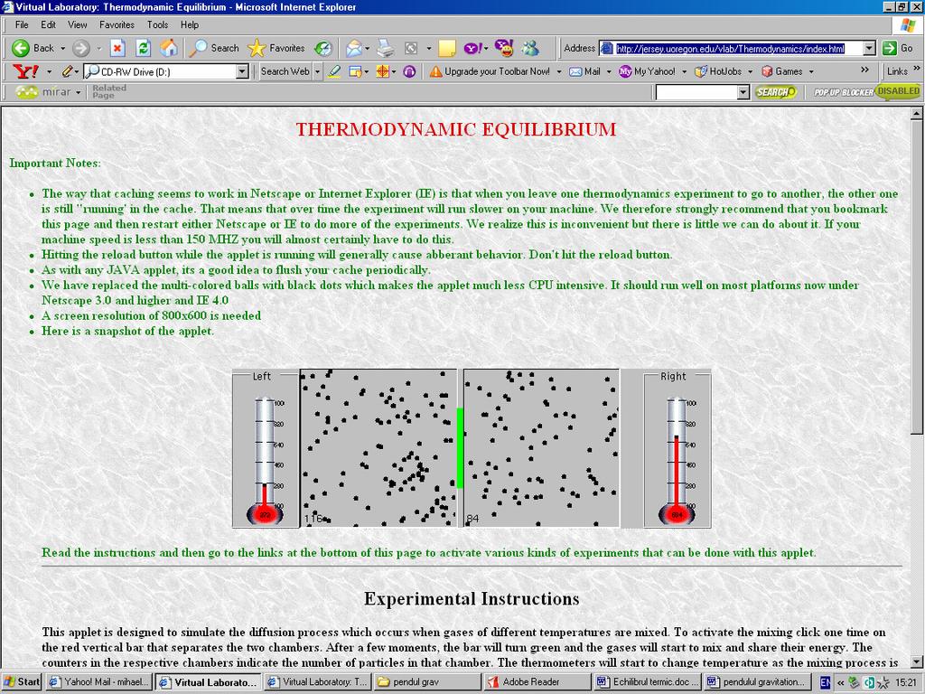Print the page with the printer icon
The height and width of the screenshot is (694, 925).
386,49
